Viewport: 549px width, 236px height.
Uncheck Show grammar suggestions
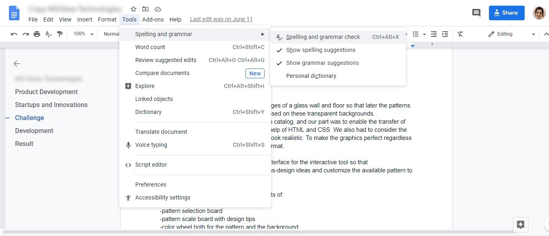pyautogui.click(x=322, y=63)
